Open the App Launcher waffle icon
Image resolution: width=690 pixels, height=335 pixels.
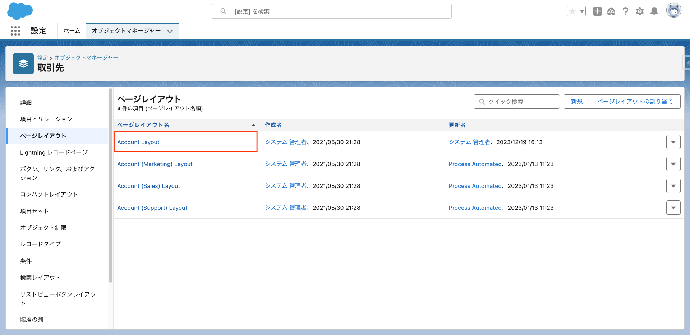pyautogui.click(x=15, y=31)
